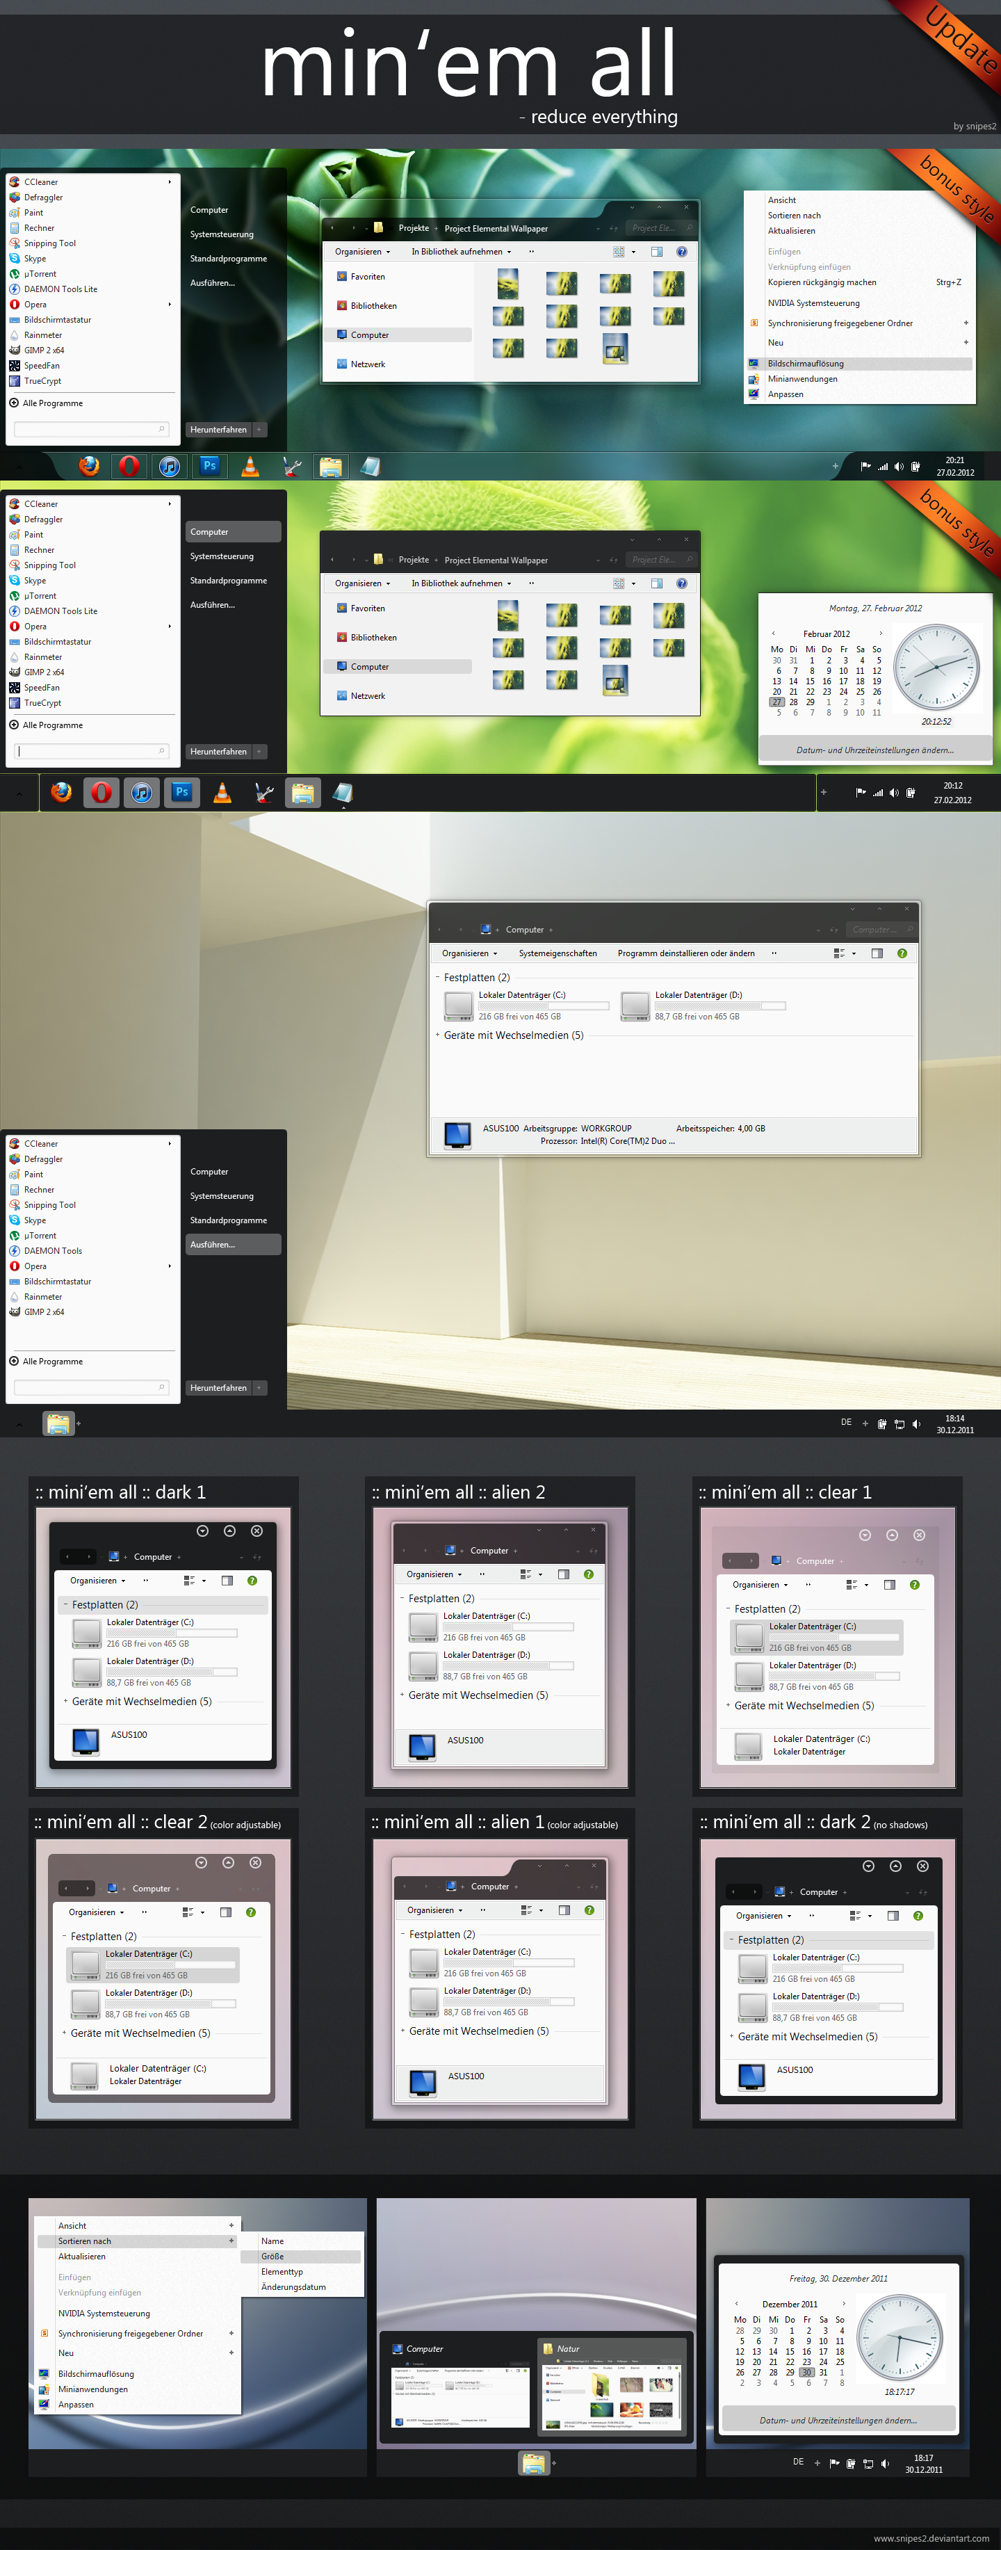
Task: Toggle the preview pane in top Explorer window
Action: (x=657, y=252)
